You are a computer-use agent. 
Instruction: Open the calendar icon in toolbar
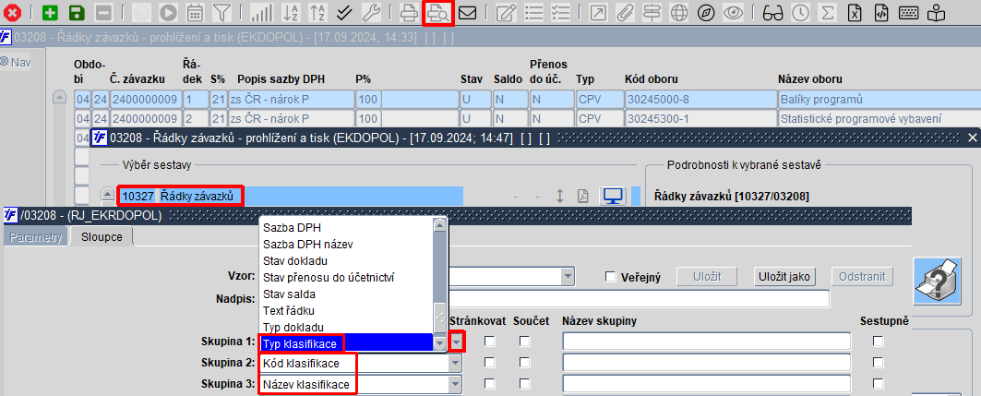195,12
